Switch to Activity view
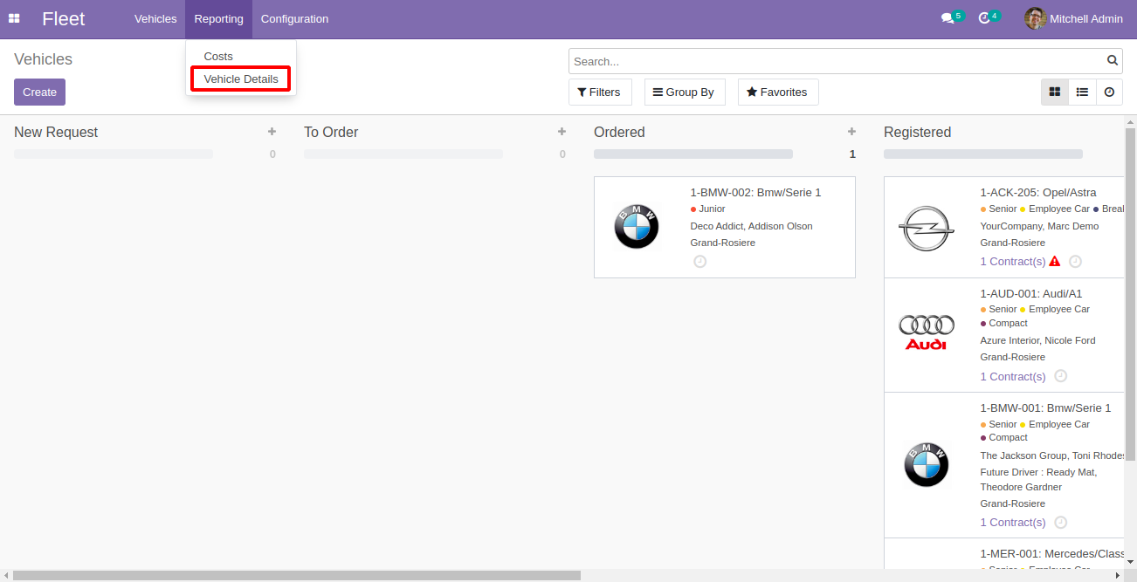The image size is (1137, 582). click(1109, 92)
